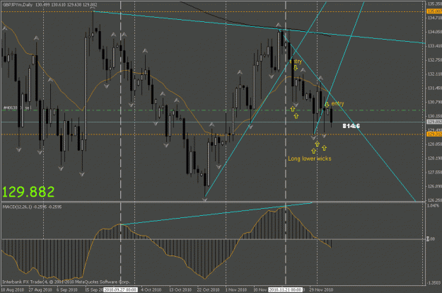
Task: Click the 127.530 price axis label
Action: 435,172
